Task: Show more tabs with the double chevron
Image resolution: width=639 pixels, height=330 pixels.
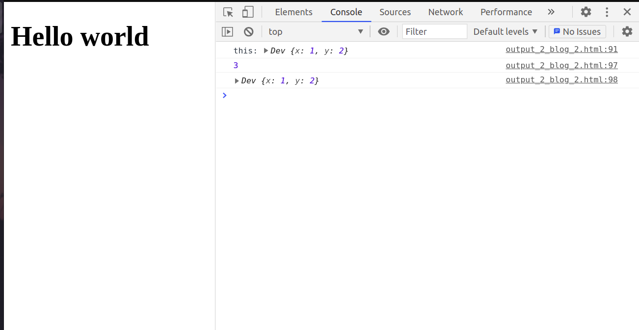Action: [x=551, y=12]
